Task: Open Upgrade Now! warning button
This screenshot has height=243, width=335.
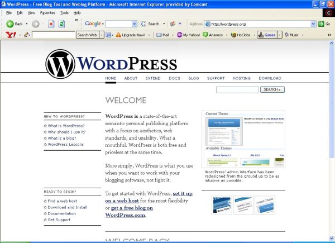Action: (130, 35)
